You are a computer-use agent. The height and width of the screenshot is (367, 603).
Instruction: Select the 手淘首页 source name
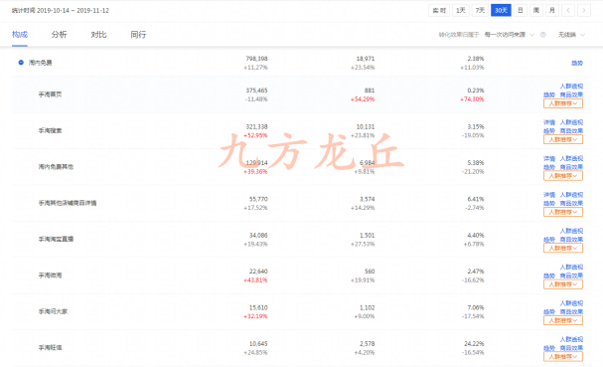pyautogui.click(x=50, y=94)
